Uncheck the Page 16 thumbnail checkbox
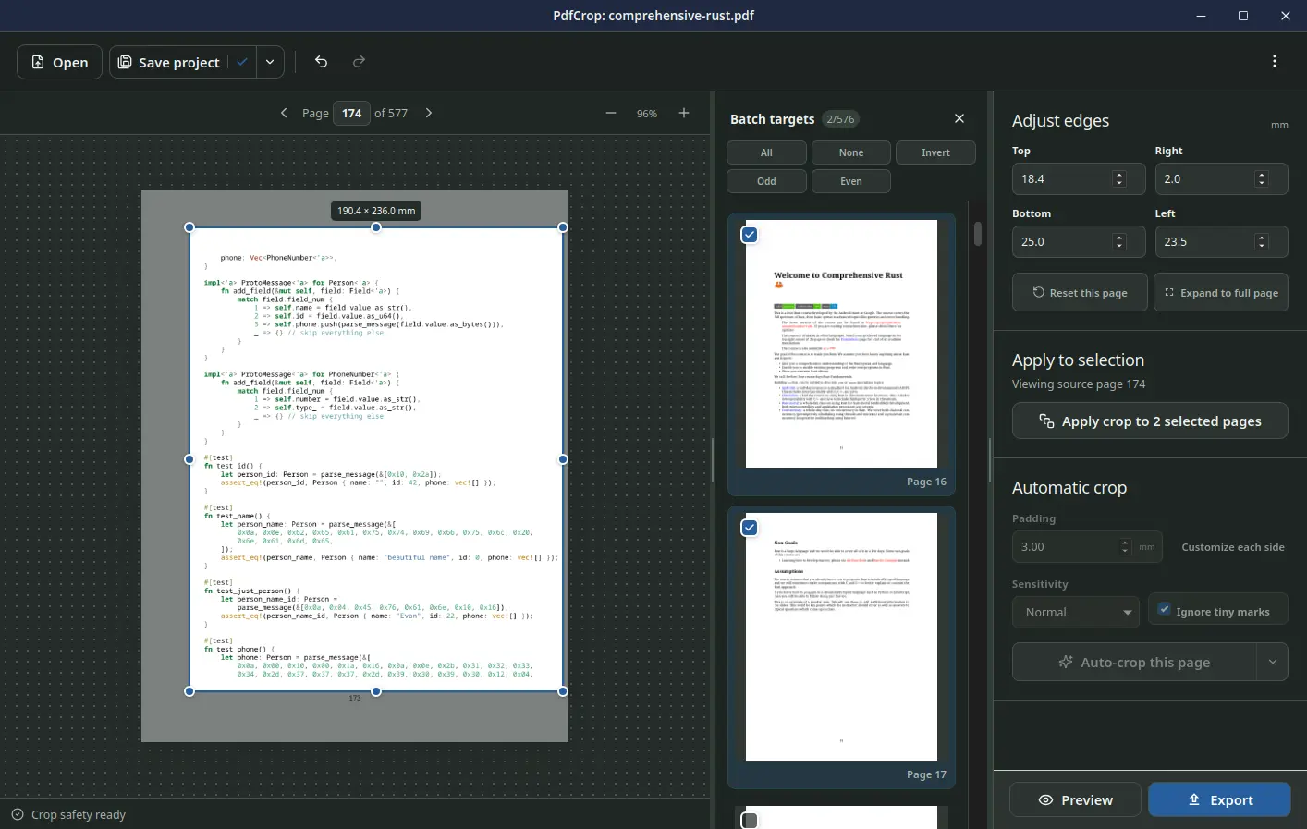 (x=750, y=235)
